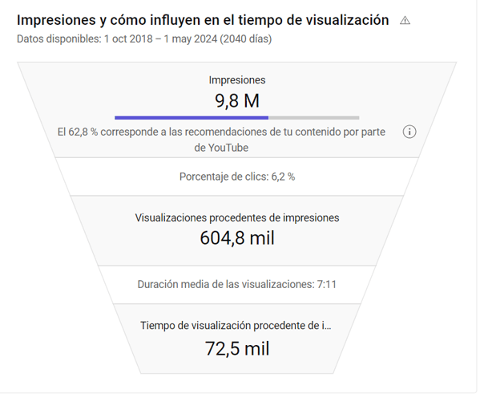The height and width of the screenshot is (394, 480).
Task: Click the '72,5 mil' watch time value
Action: tap(237, 348)
